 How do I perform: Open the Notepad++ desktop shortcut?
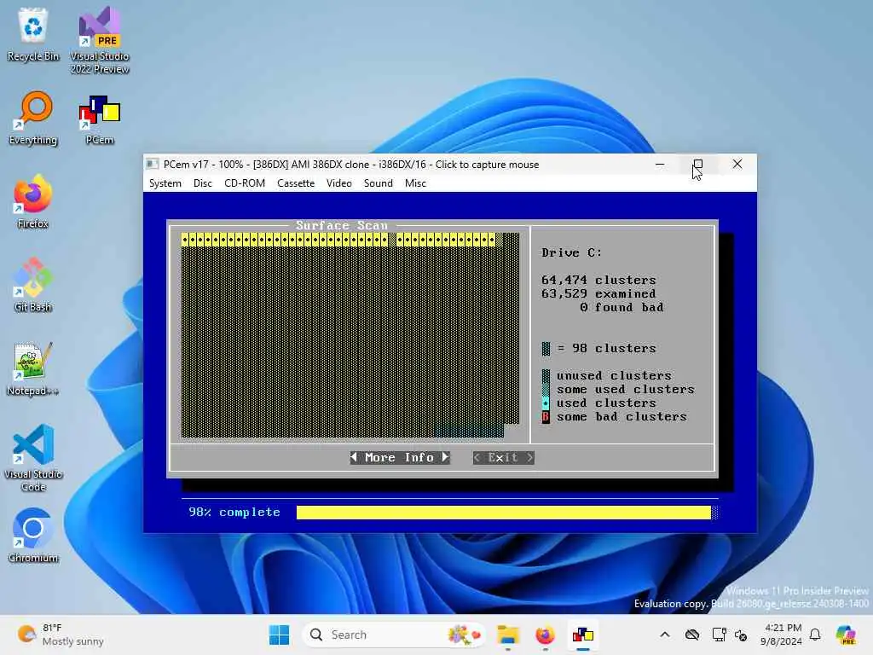tap(33, 368)
